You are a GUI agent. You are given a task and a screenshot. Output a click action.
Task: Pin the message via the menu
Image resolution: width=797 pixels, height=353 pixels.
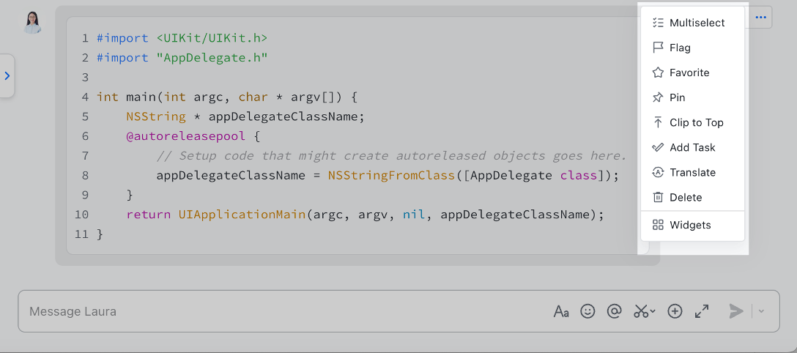coord(677,97)
